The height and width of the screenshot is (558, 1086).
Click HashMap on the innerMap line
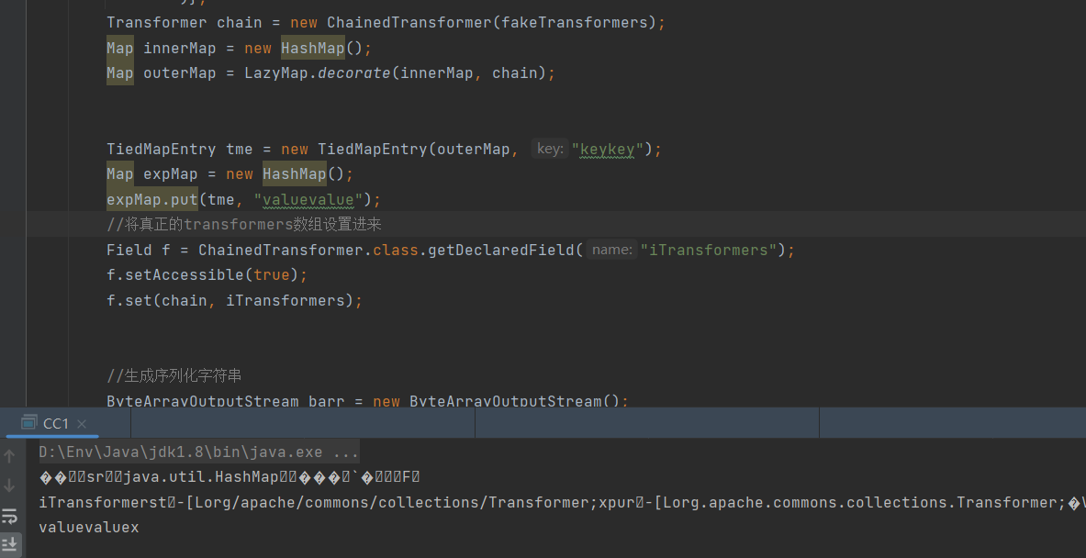[x=312, y=48]
